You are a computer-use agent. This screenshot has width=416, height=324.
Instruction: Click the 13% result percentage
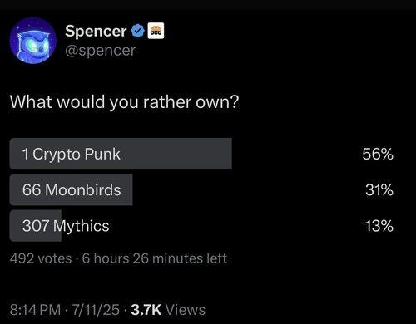pos(379,226)
